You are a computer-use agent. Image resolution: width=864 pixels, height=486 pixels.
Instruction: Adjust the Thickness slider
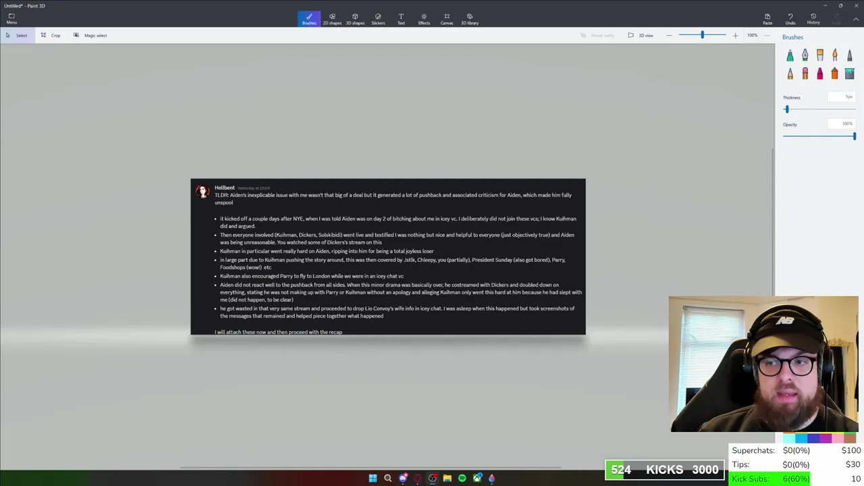(x=786, y=109)
